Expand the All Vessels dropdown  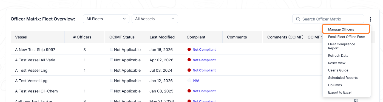click(155, 19)
